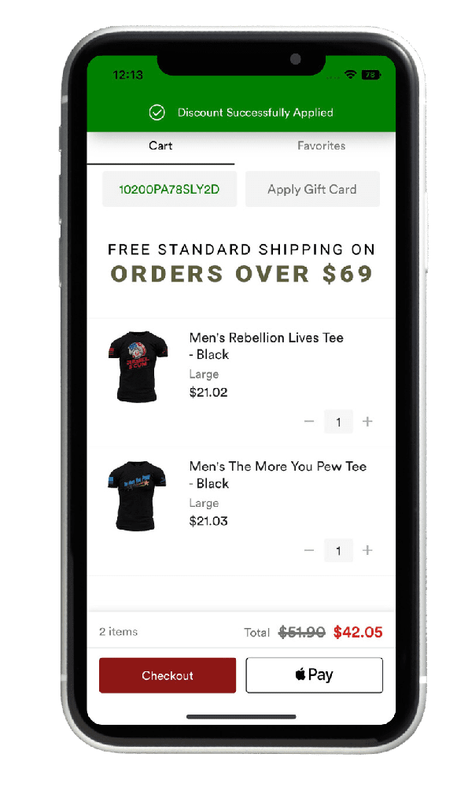Open the Favorites tab
Image resolution: width=468 pixels, height=787 pixels.
coord(321,146)
